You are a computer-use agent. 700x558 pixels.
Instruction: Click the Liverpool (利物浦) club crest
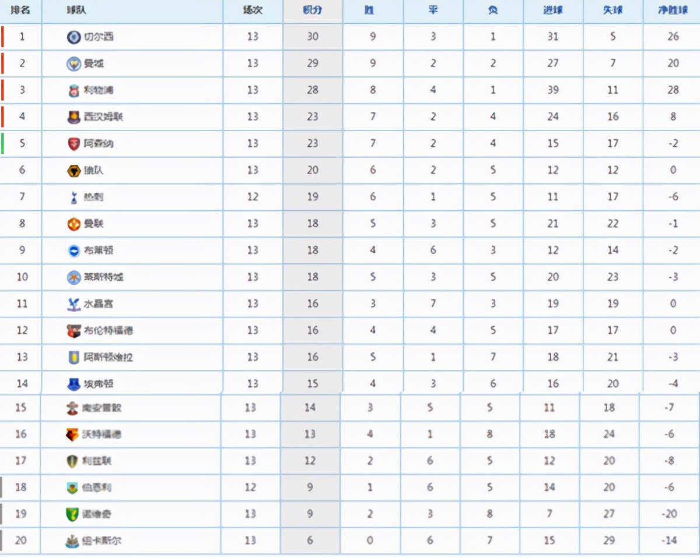(x=73, y=90)
